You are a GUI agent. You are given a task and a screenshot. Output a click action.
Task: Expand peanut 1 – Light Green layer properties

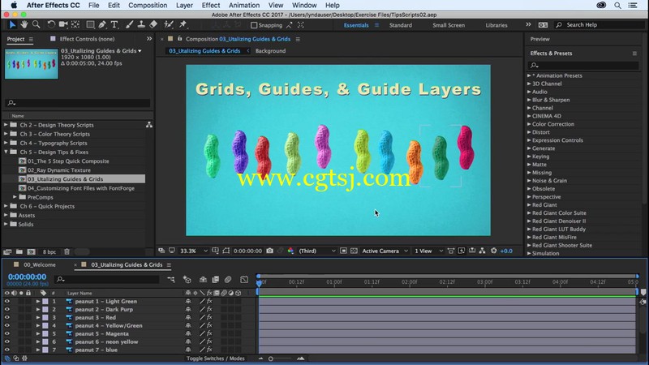(37, 301)
